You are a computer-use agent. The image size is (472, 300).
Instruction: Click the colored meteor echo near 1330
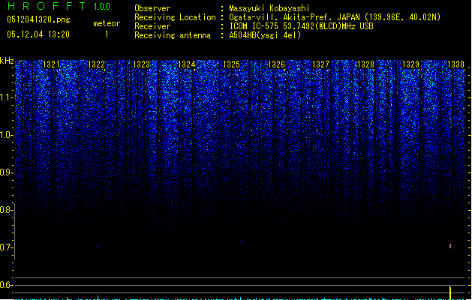450,246
